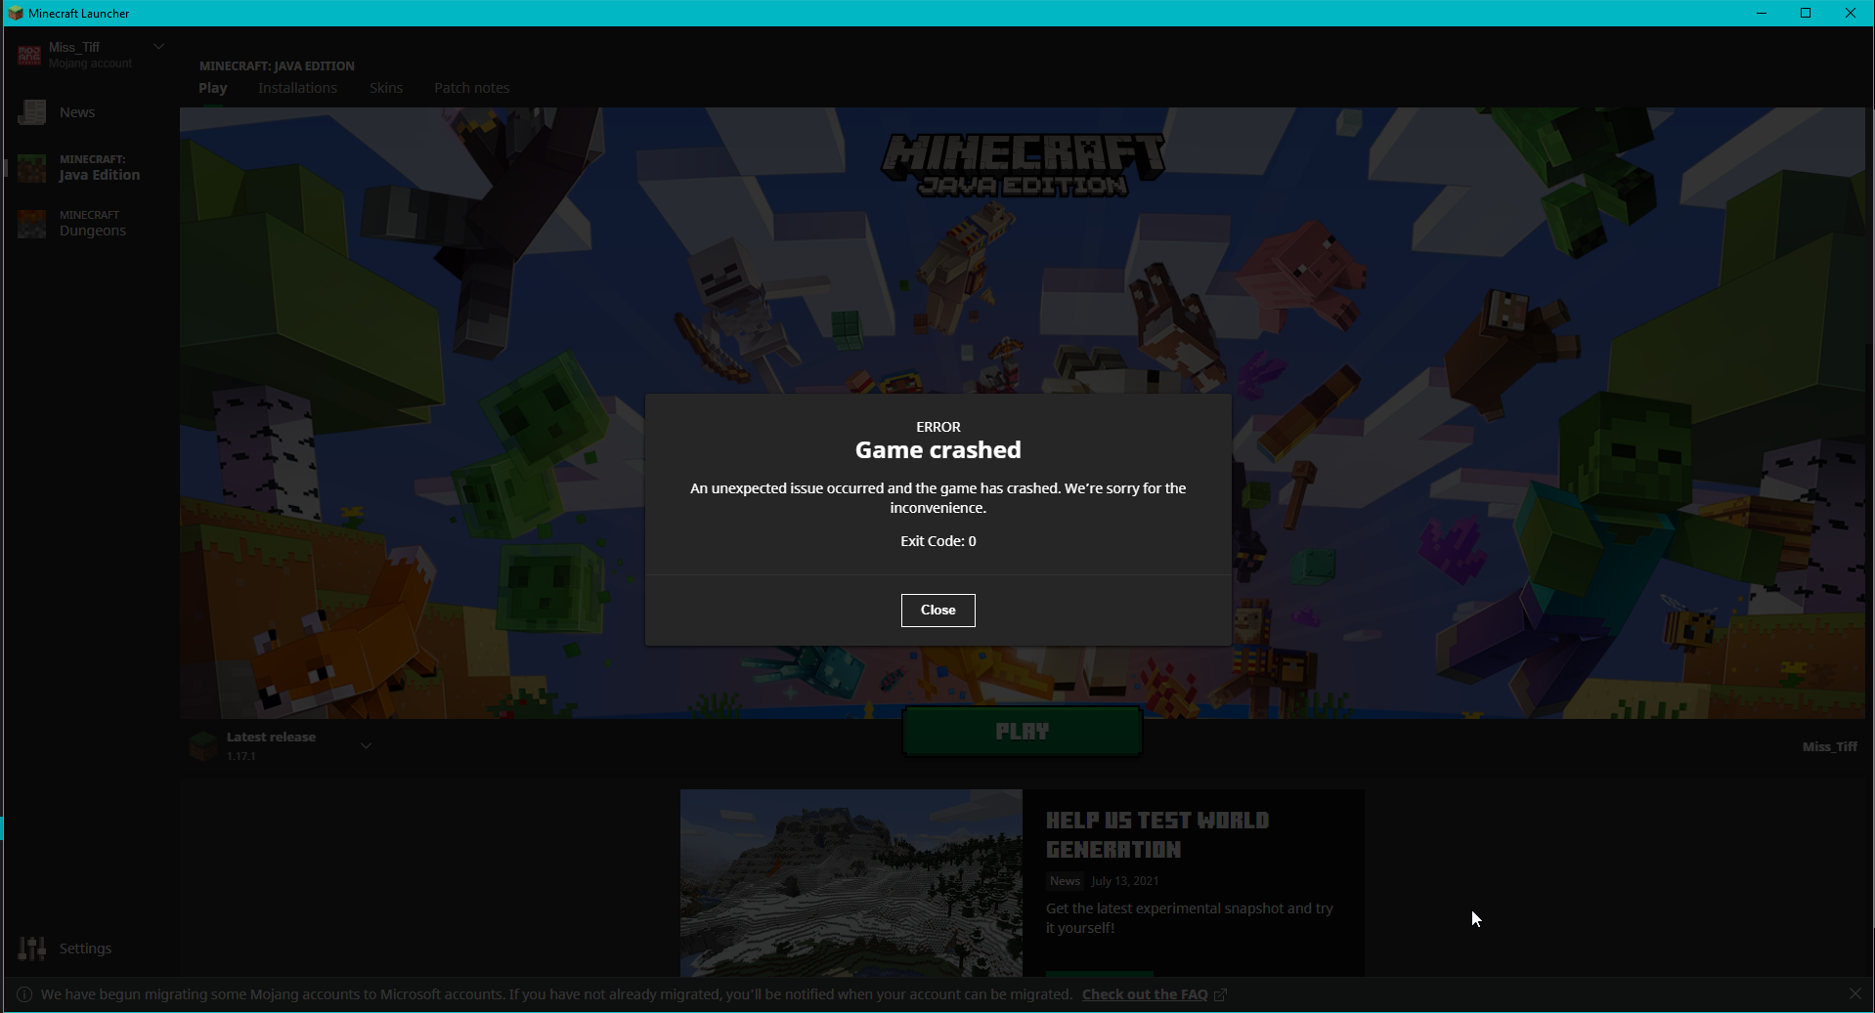Click the News tag on the article
1875x1013 pixels.
click(1065, 881)
